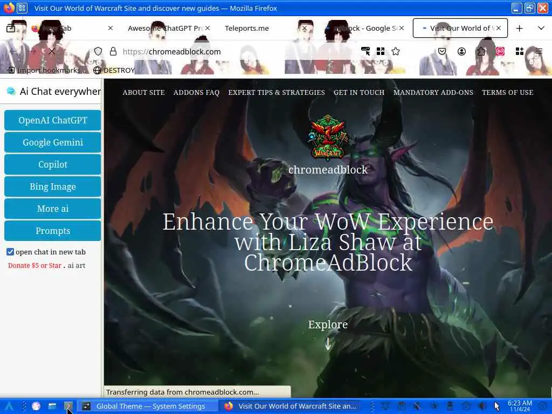Click the Warcraft site logo image

[328, 136]
